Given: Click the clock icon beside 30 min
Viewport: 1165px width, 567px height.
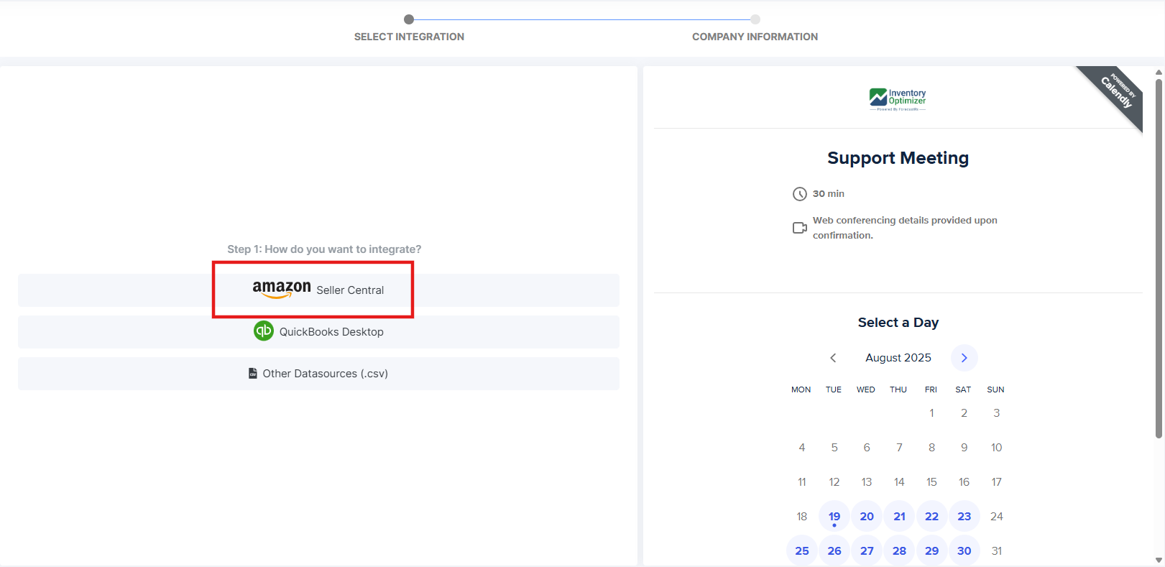Looking at the screenshot, I should [800, 194].
